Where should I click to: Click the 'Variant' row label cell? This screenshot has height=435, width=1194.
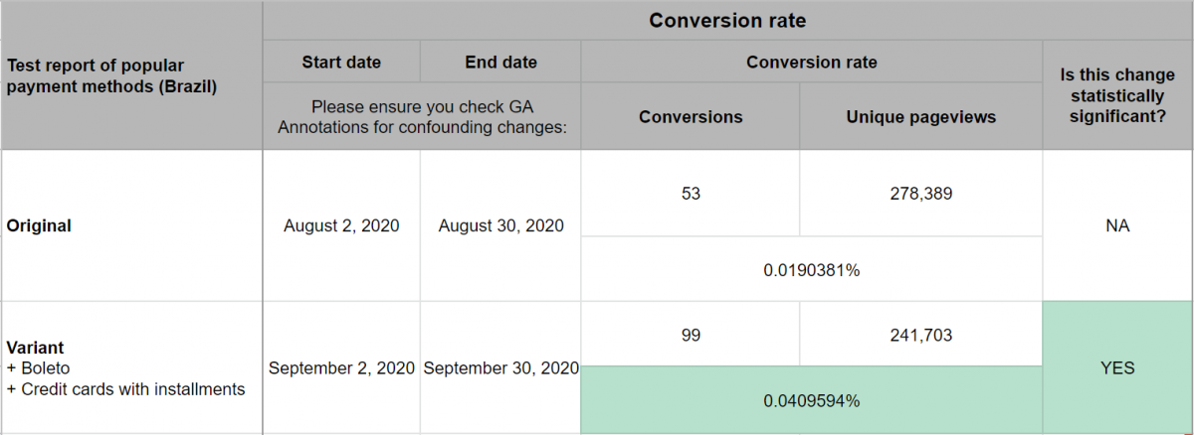click(x=131, y=367)
